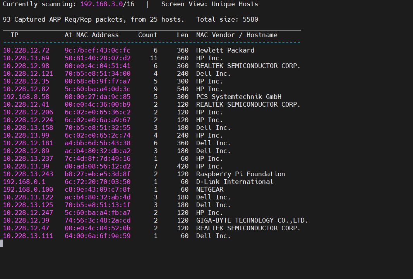The image size is (413, 279).
Task: Select the scanning range 192.168.3.0/16
Action: point(107,4)
